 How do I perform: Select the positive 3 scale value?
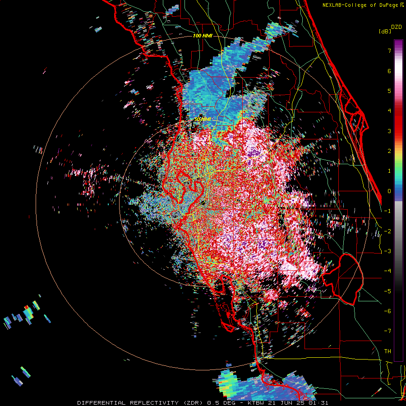[x=389, y=131]
